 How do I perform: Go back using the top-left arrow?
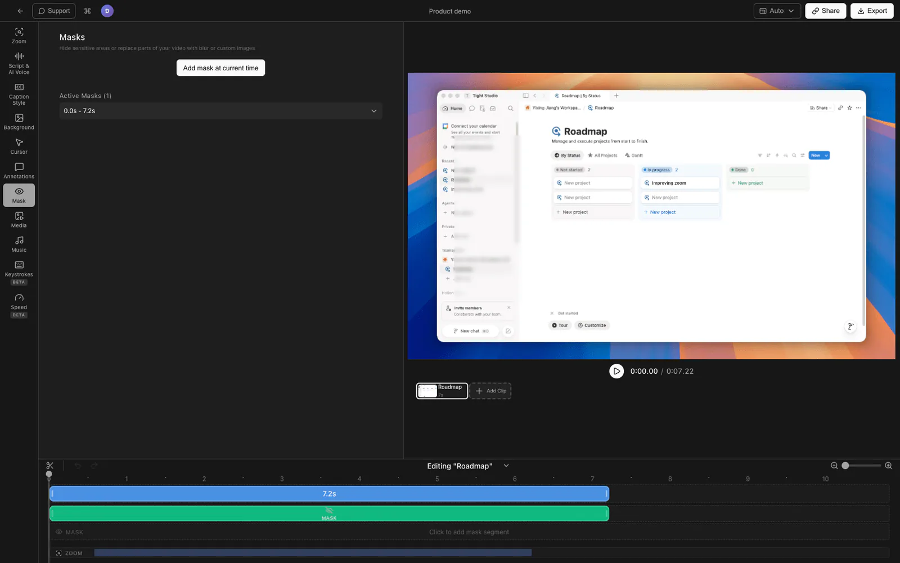click(20, 11)
